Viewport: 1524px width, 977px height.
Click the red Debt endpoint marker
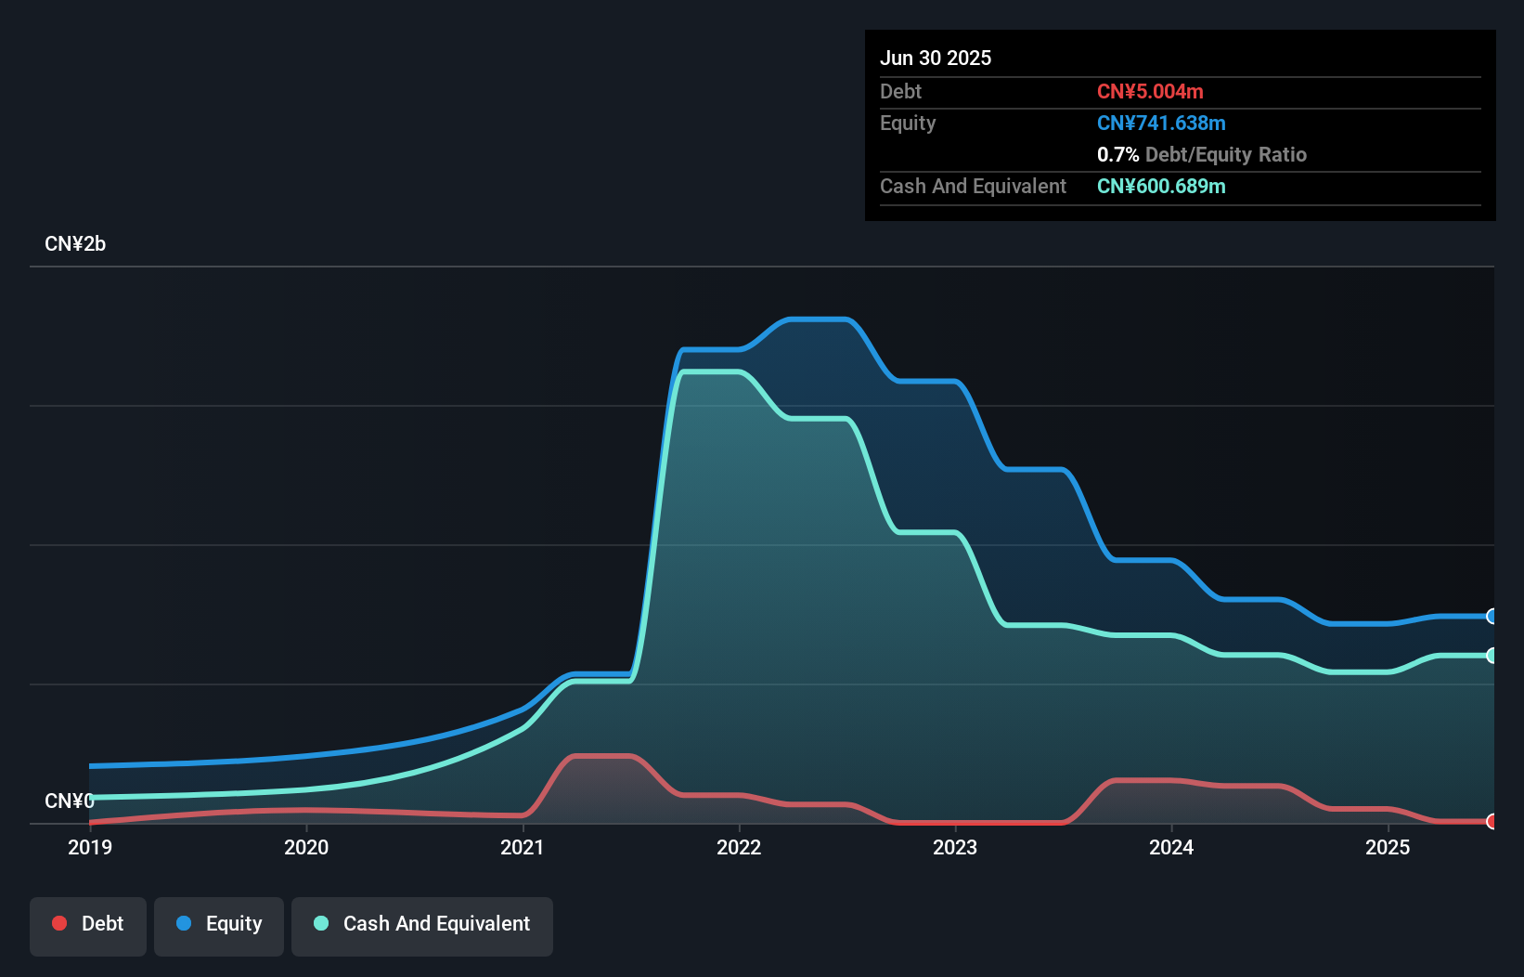[x=1492, y=821]
